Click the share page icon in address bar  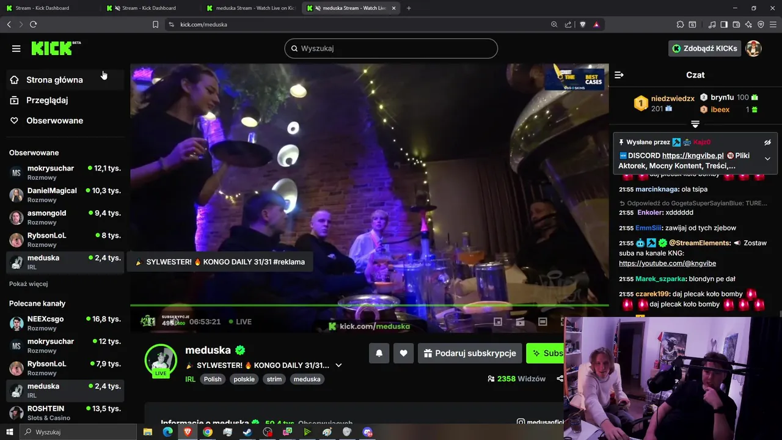[x=568, y=24]
